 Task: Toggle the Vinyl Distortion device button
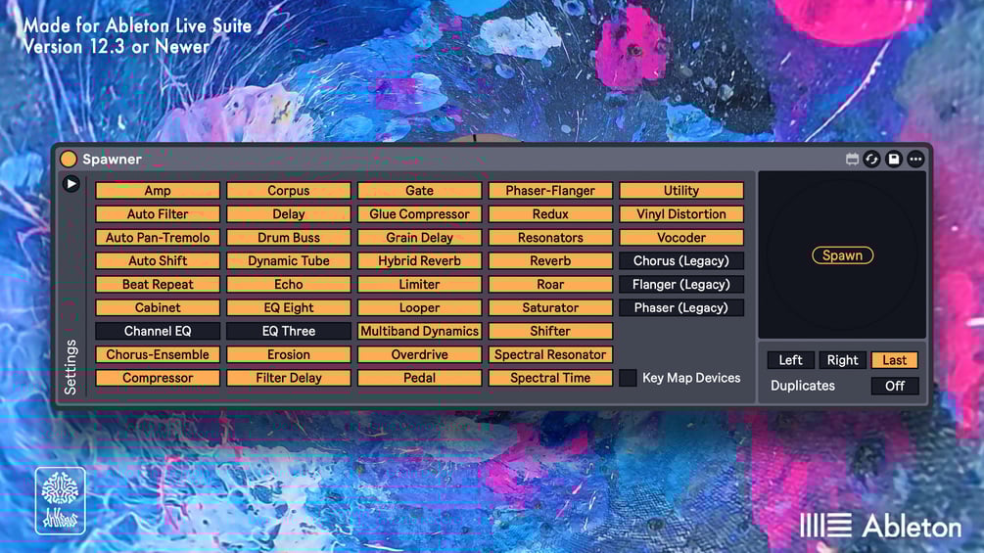tap(681, 213)
